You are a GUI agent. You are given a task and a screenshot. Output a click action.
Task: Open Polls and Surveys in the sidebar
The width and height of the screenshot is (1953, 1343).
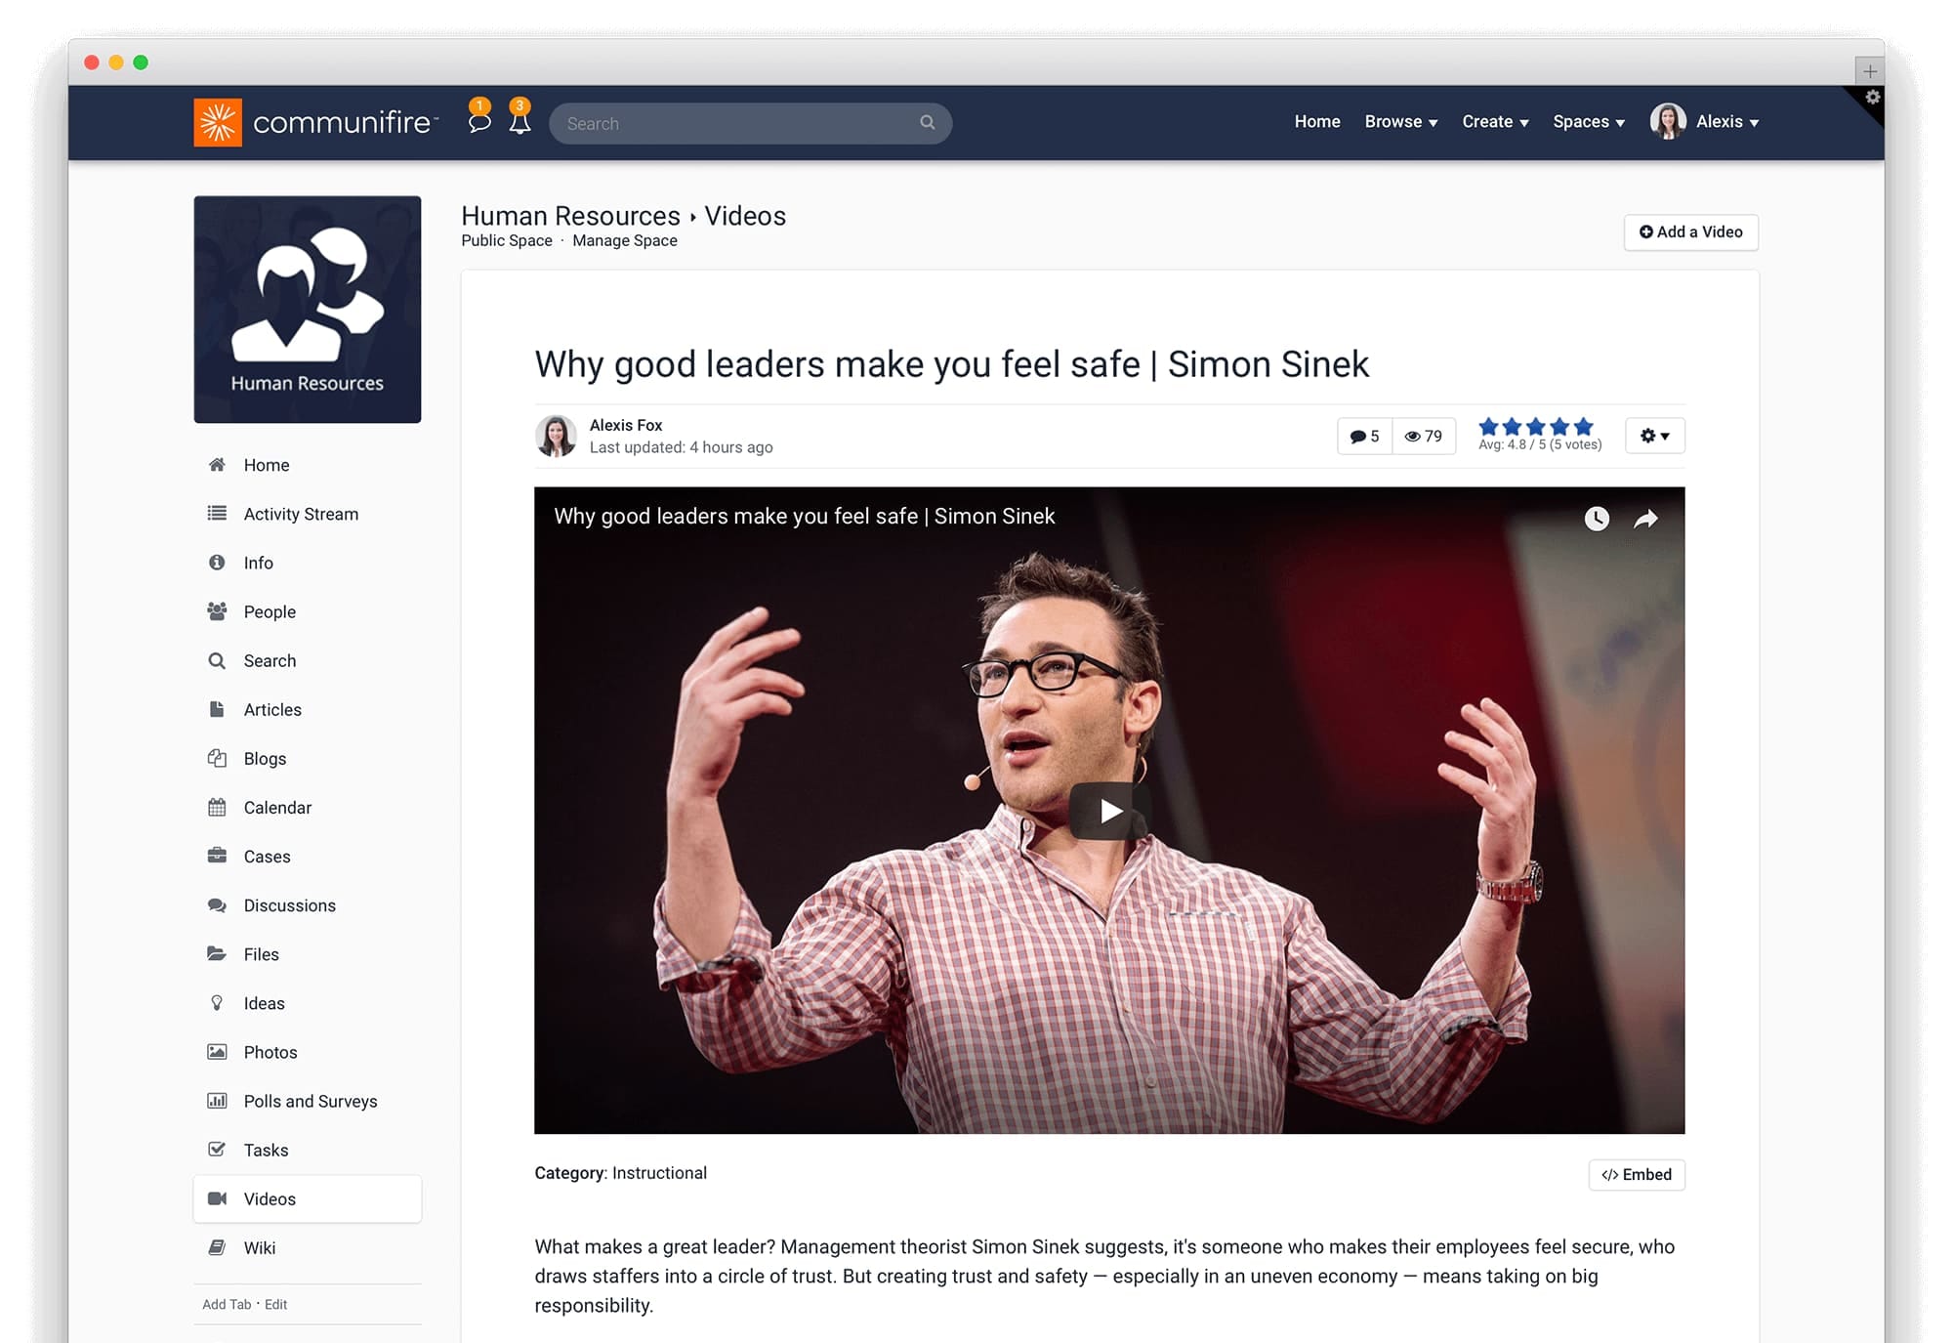click(310, 1101)
